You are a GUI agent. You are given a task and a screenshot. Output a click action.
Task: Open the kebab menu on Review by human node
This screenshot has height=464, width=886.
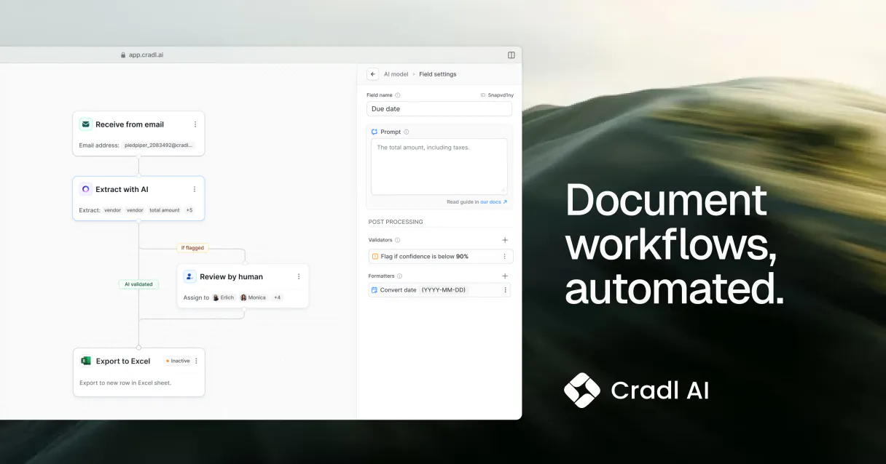pos(298,276)
